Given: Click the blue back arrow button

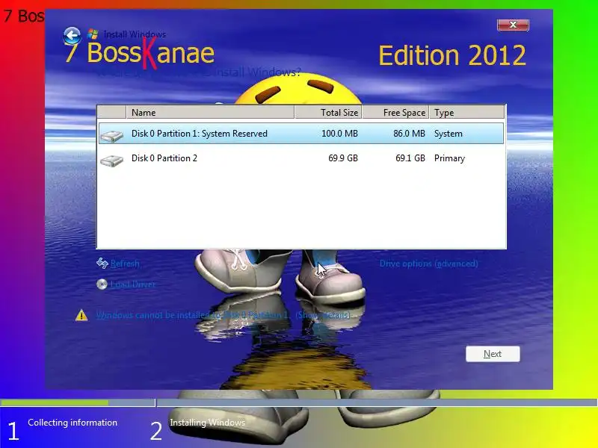Looking at the screenshot, I should tap(72, 36).
